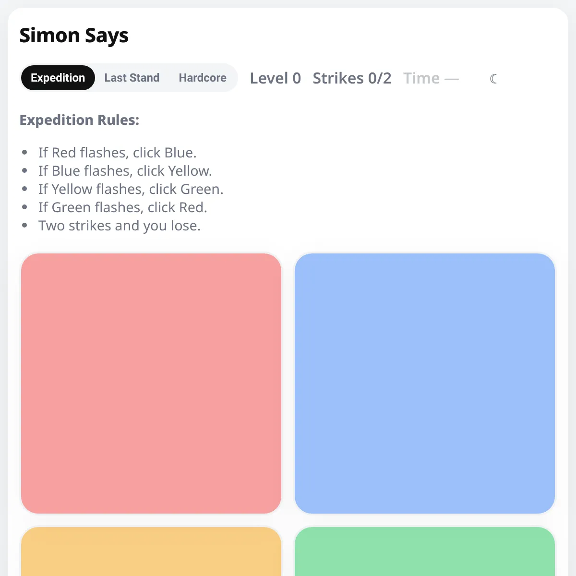Switch to Last Stand mode
The width and height of the screenshot is (576, 576).
click(132, 78)
